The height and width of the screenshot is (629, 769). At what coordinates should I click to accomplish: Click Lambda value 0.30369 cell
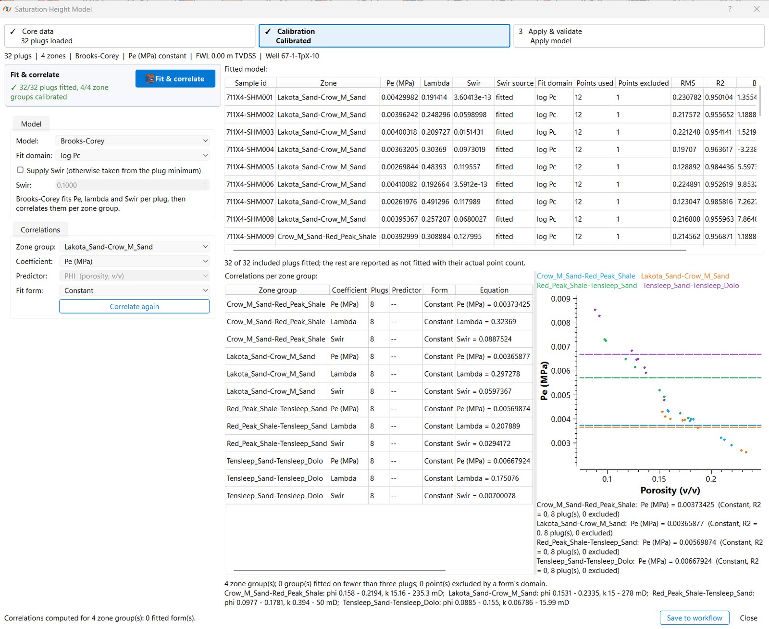pos(436,150)
